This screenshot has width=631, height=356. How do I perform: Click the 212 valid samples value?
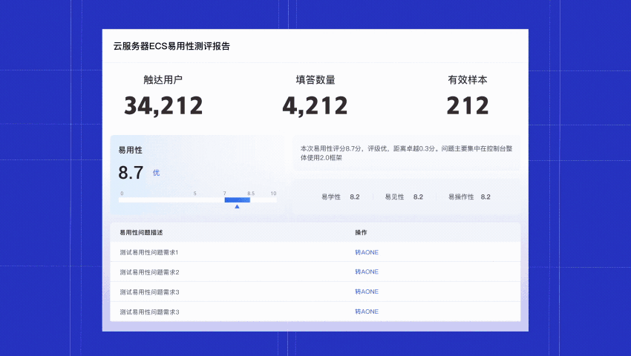468,105
